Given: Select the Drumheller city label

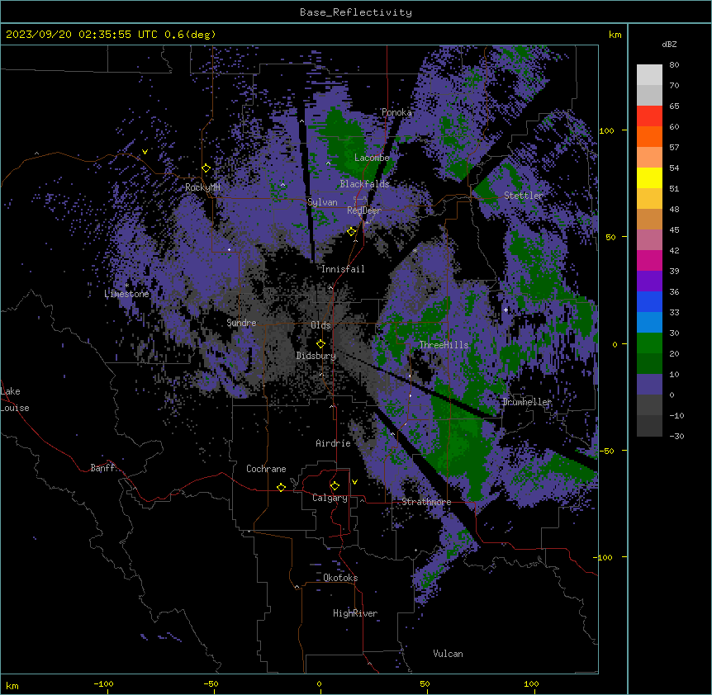Looking at the screenshot, I should coord(527,402).
